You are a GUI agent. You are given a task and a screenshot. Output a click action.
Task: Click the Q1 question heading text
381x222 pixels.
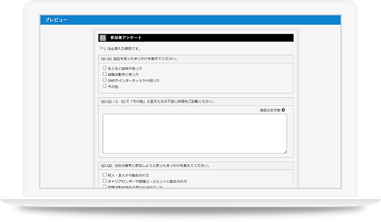pos(139,59)
